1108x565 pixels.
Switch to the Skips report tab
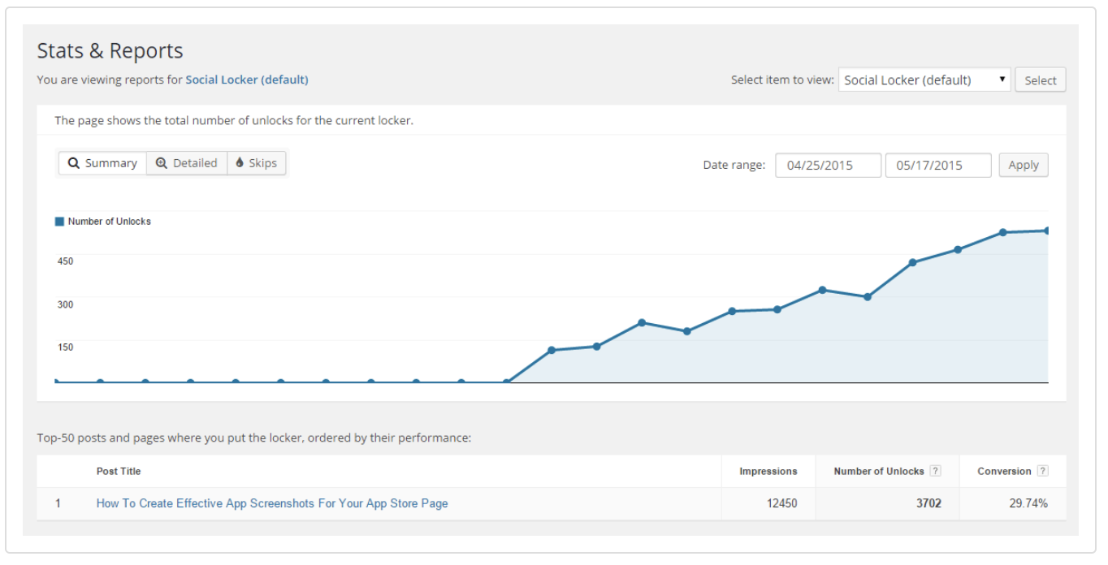tap(257, 163)
